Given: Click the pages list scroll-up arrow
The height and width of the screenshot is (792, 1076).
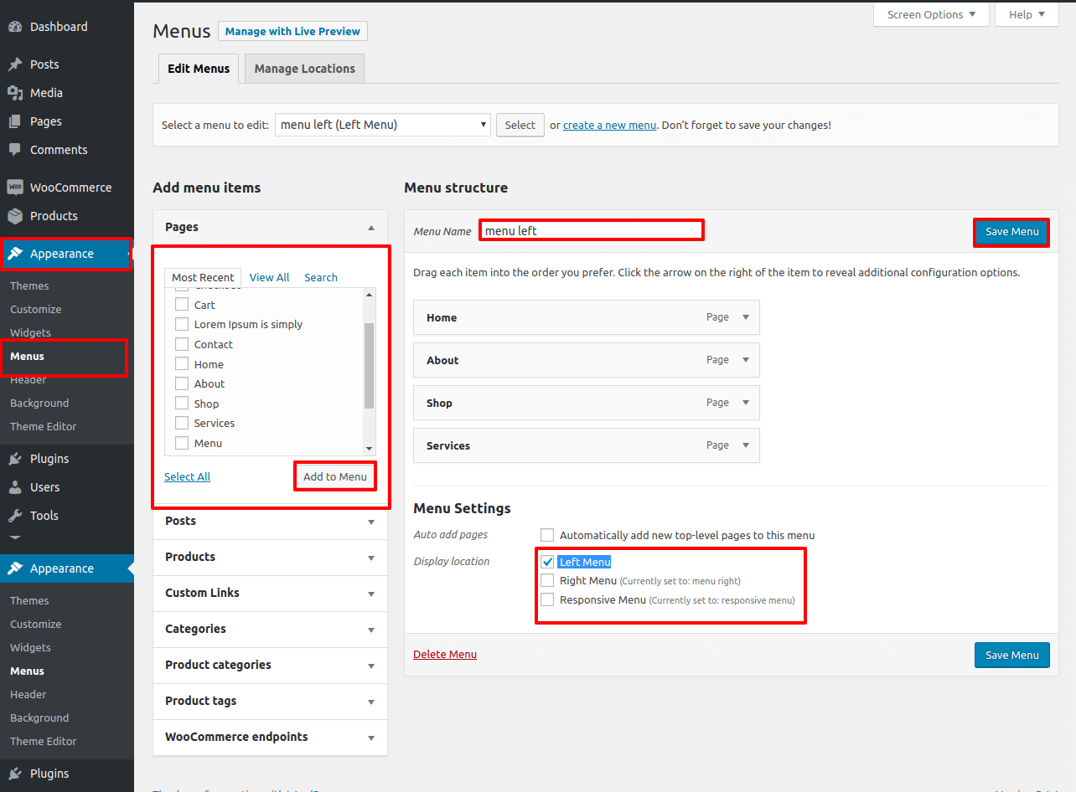Looking at the screenshot, I should (369, 295).
